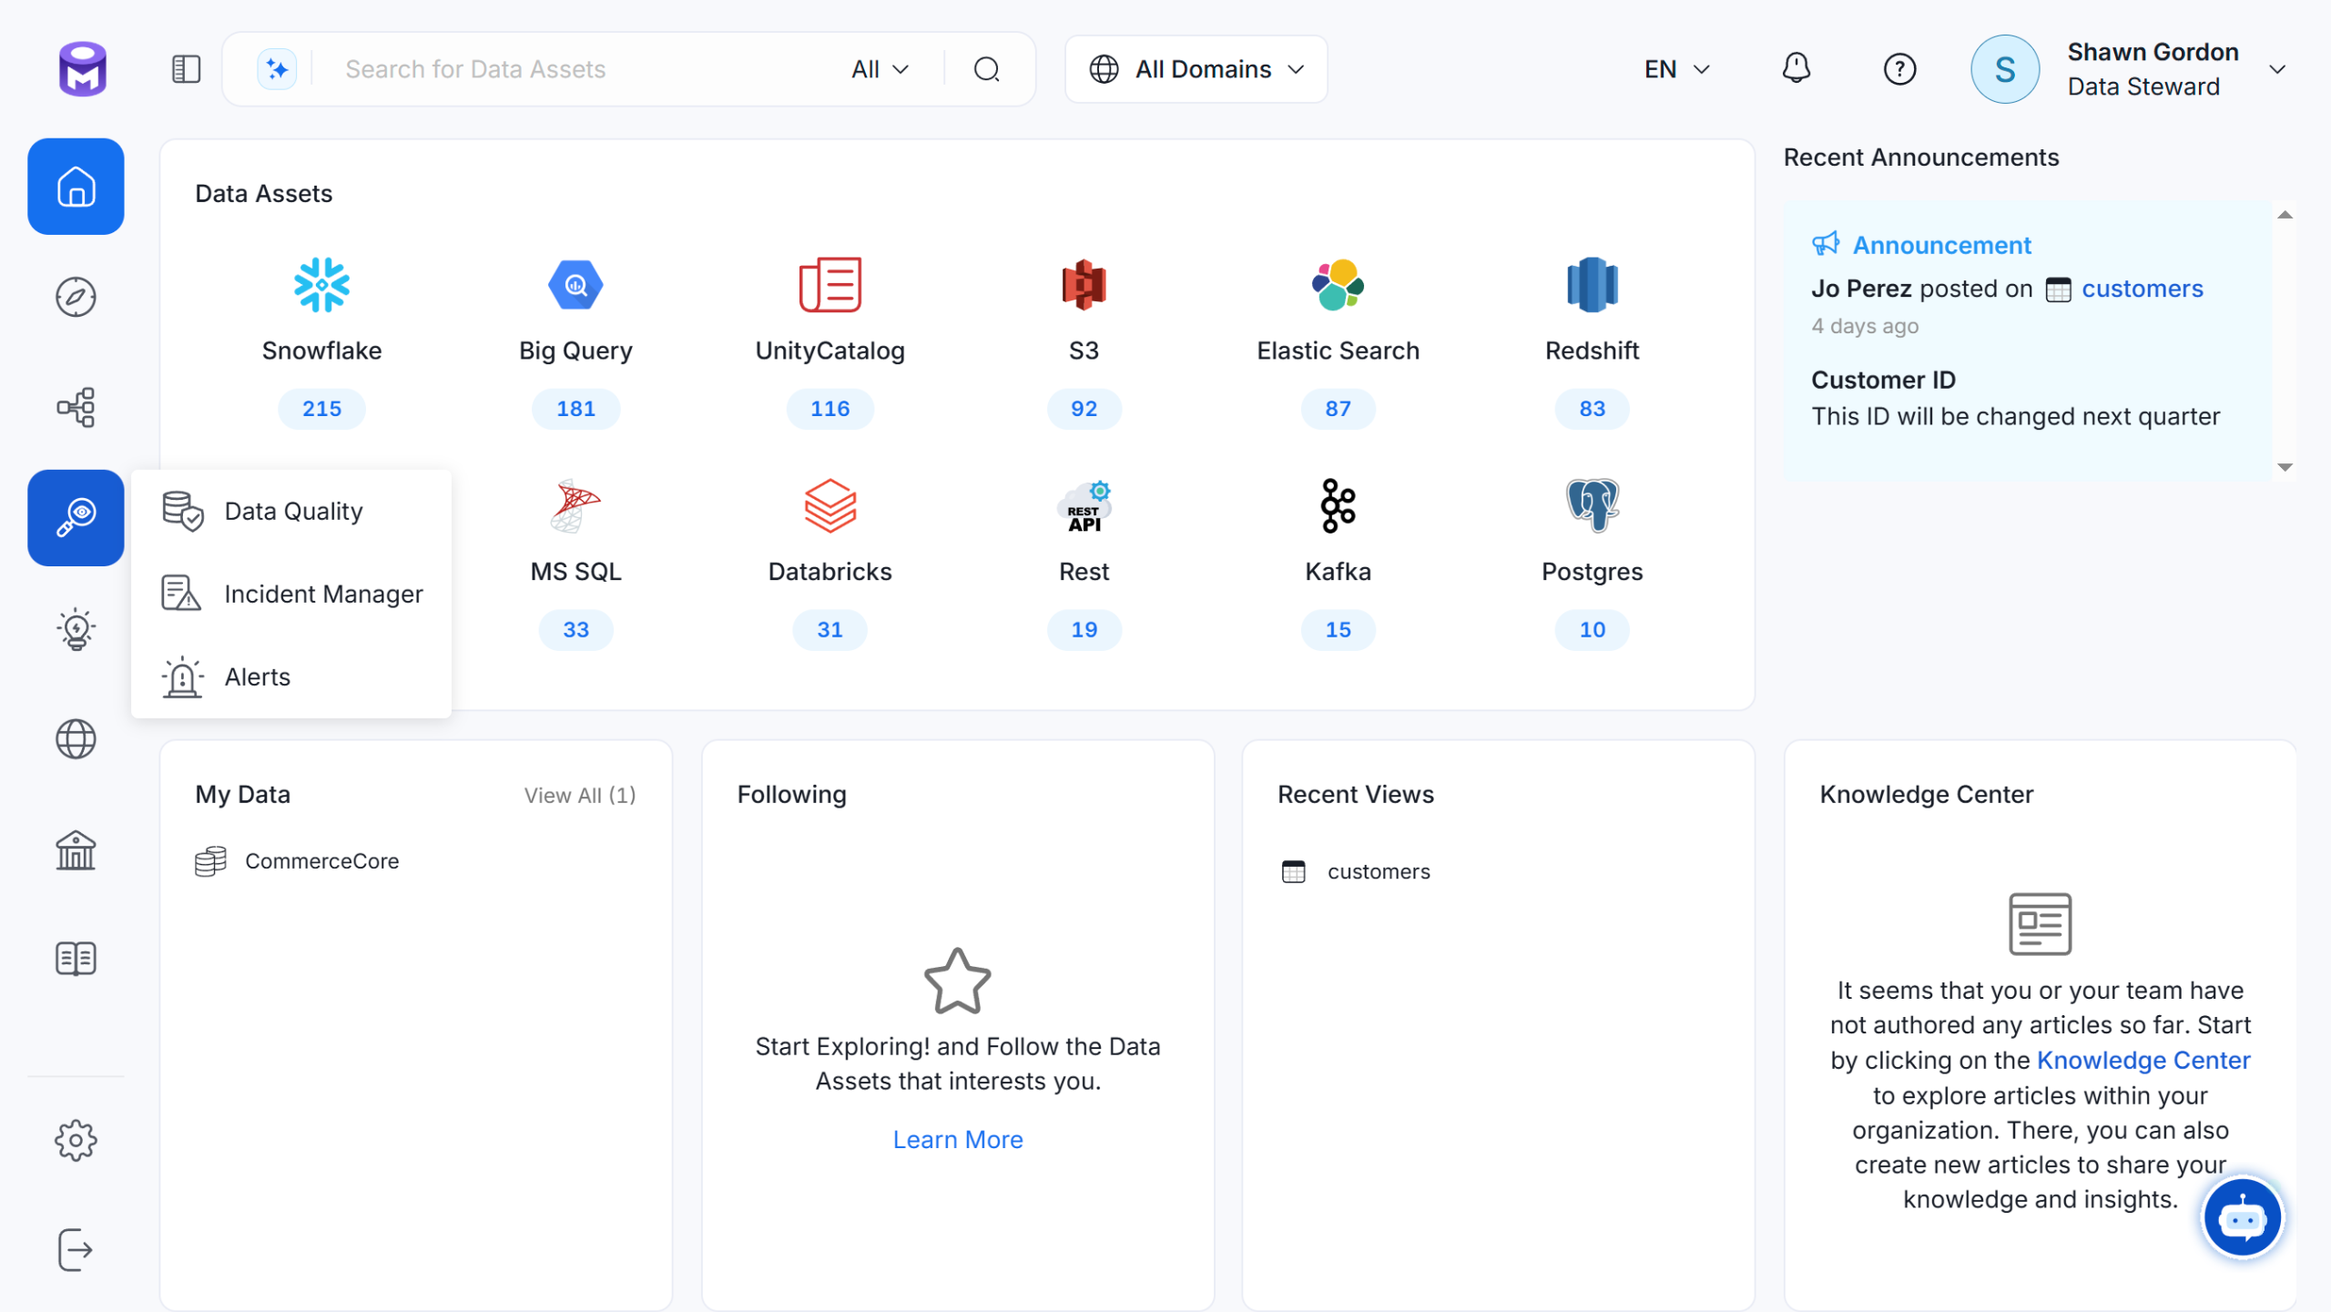Open the chatbot assistant bubble

pyautogui.click(x=2241, y=1217)
